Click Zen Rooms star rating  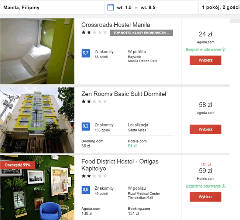point(94,101)
